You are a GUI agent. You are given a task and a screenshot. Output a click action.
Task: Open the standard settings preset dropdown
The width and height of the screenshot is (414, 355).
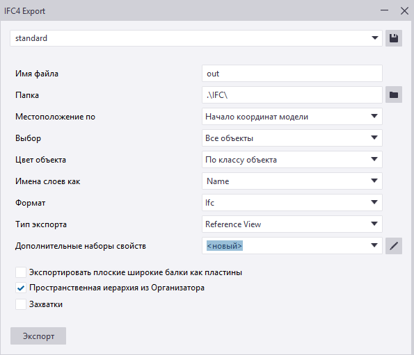click(x=196, y=38)
